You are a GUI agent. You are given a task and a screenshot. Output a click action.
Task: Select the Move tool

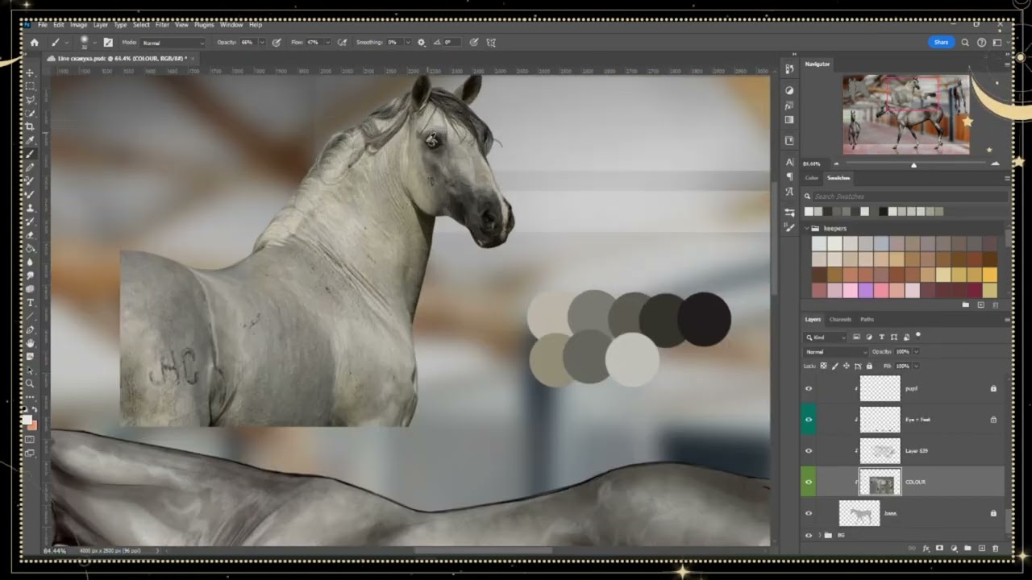tap(31, 72)
